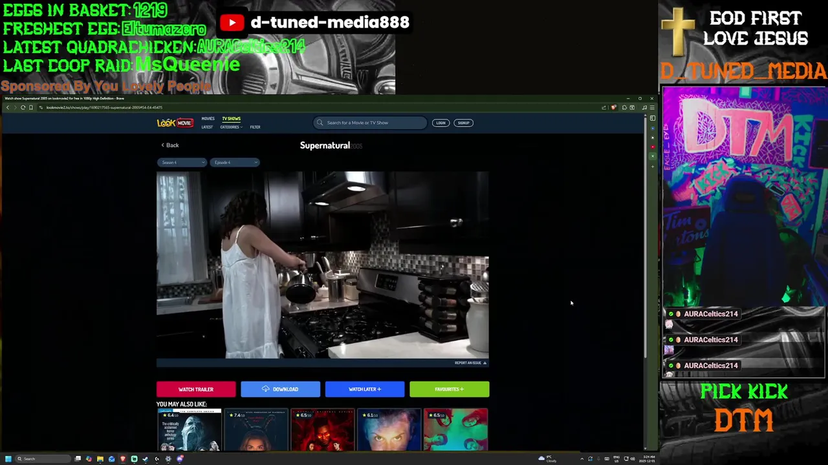The height and width of the screenshot is (465, 828).
Task: Click the Brave address bar URL
Action: [x=103, y=107]
